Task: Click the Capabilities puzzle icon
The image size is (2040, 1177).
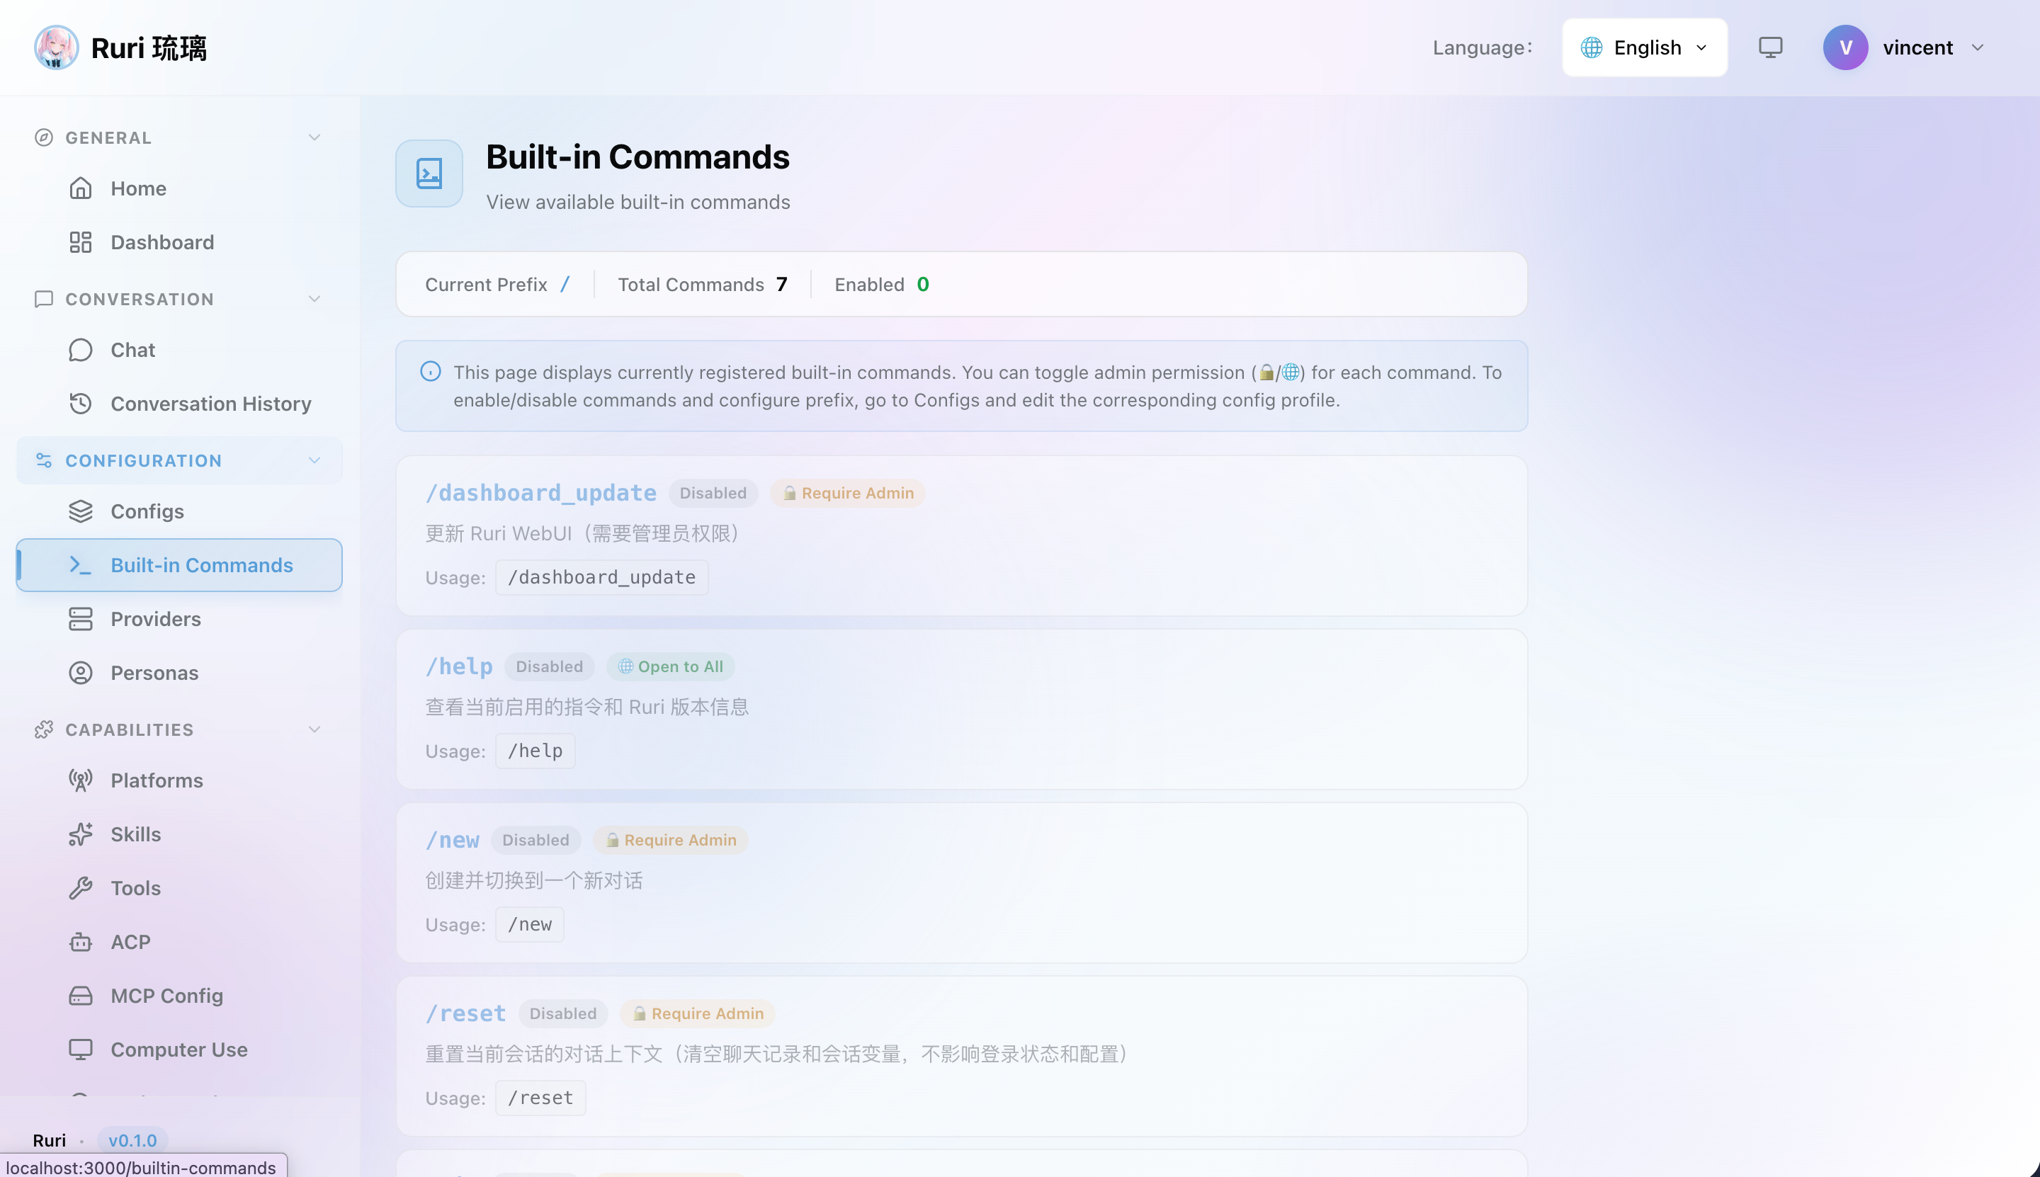Action: [44, 729]
